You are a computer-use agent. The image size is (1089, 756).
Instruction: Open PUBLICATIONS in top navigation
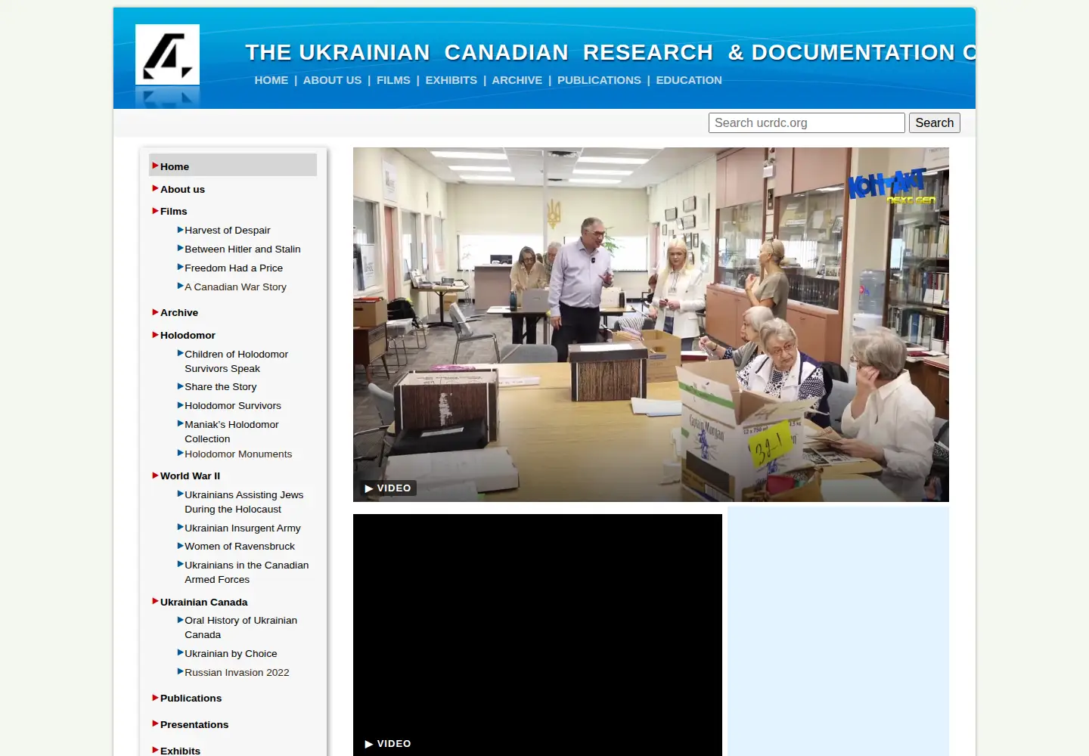(x=599, y=80)
